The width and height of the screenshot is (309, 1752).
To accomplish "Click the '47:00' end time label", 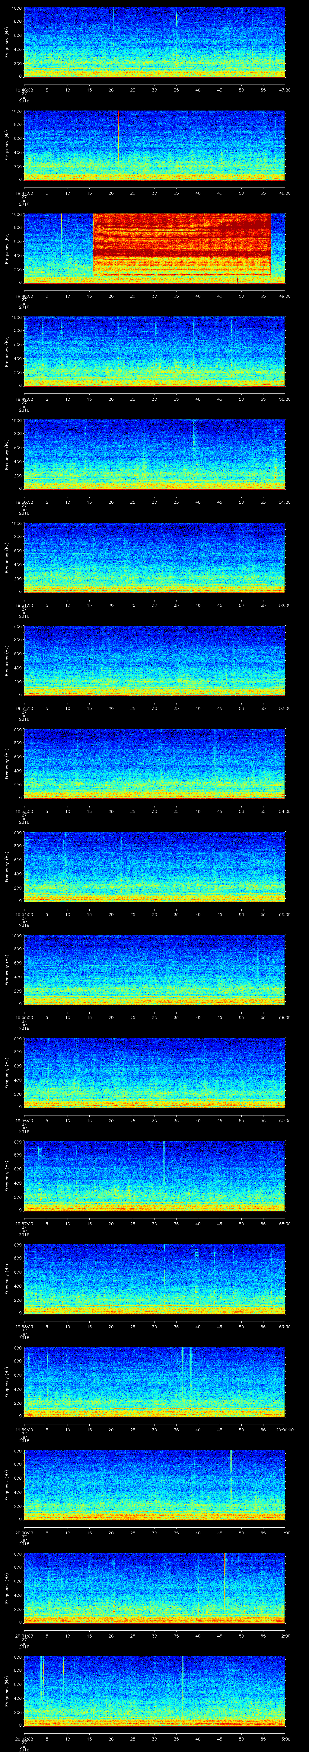I will 285,90.
